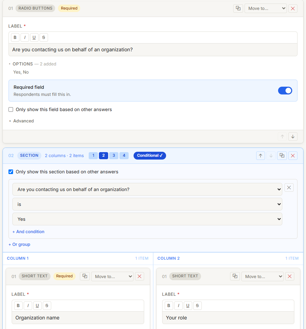Delete the section
306x329 pixels.
point(293,156)
